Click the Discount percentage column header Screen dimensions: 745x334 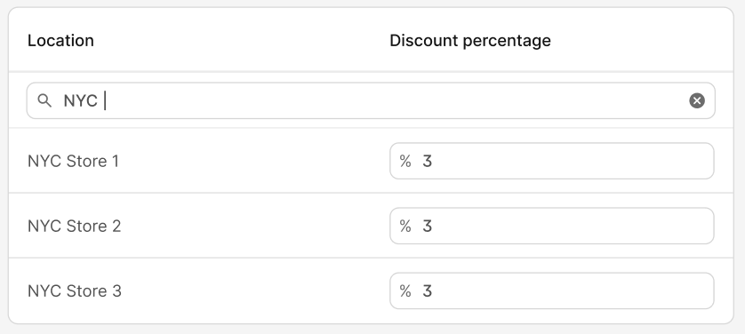(470, 40)
